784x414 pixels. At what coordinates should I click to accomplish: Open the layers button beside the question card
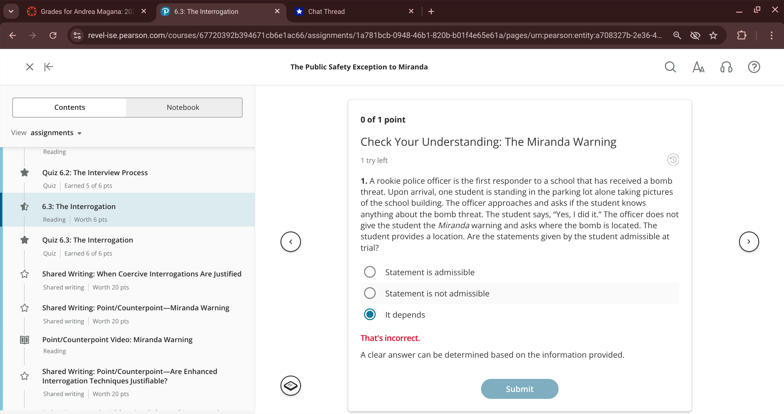291,386
